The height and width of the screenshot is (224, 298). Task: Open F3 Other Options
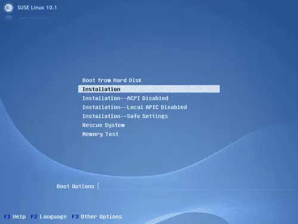click(97, 216)
